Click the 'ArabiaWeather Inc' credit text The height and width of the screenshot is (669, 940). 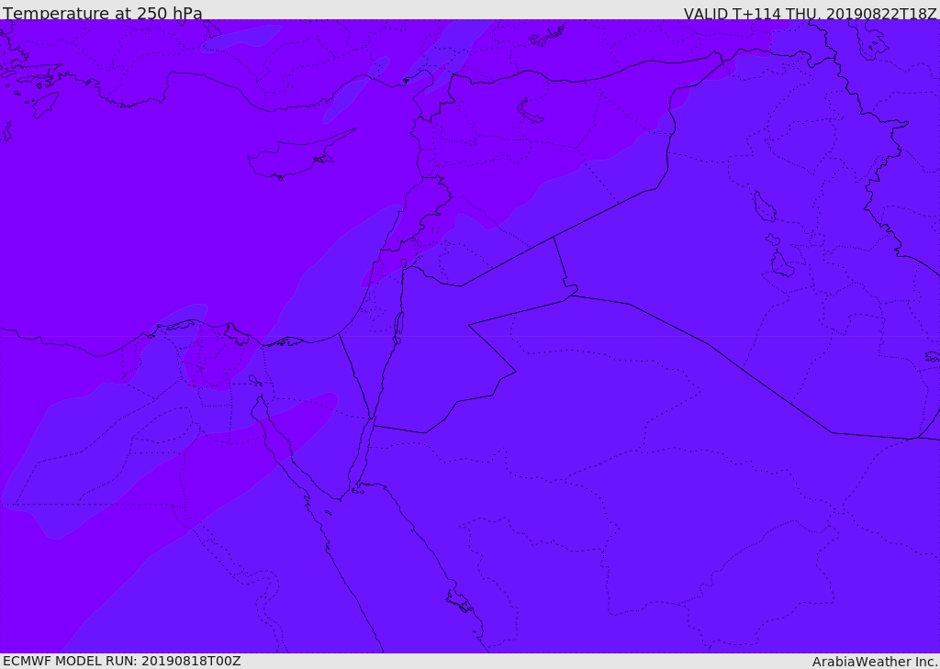click(x=874, y=662)
